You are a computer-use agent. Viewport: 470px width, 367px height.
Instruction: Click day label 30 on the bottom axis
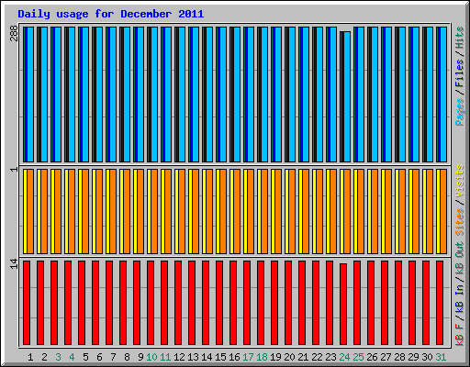(427, 357)
